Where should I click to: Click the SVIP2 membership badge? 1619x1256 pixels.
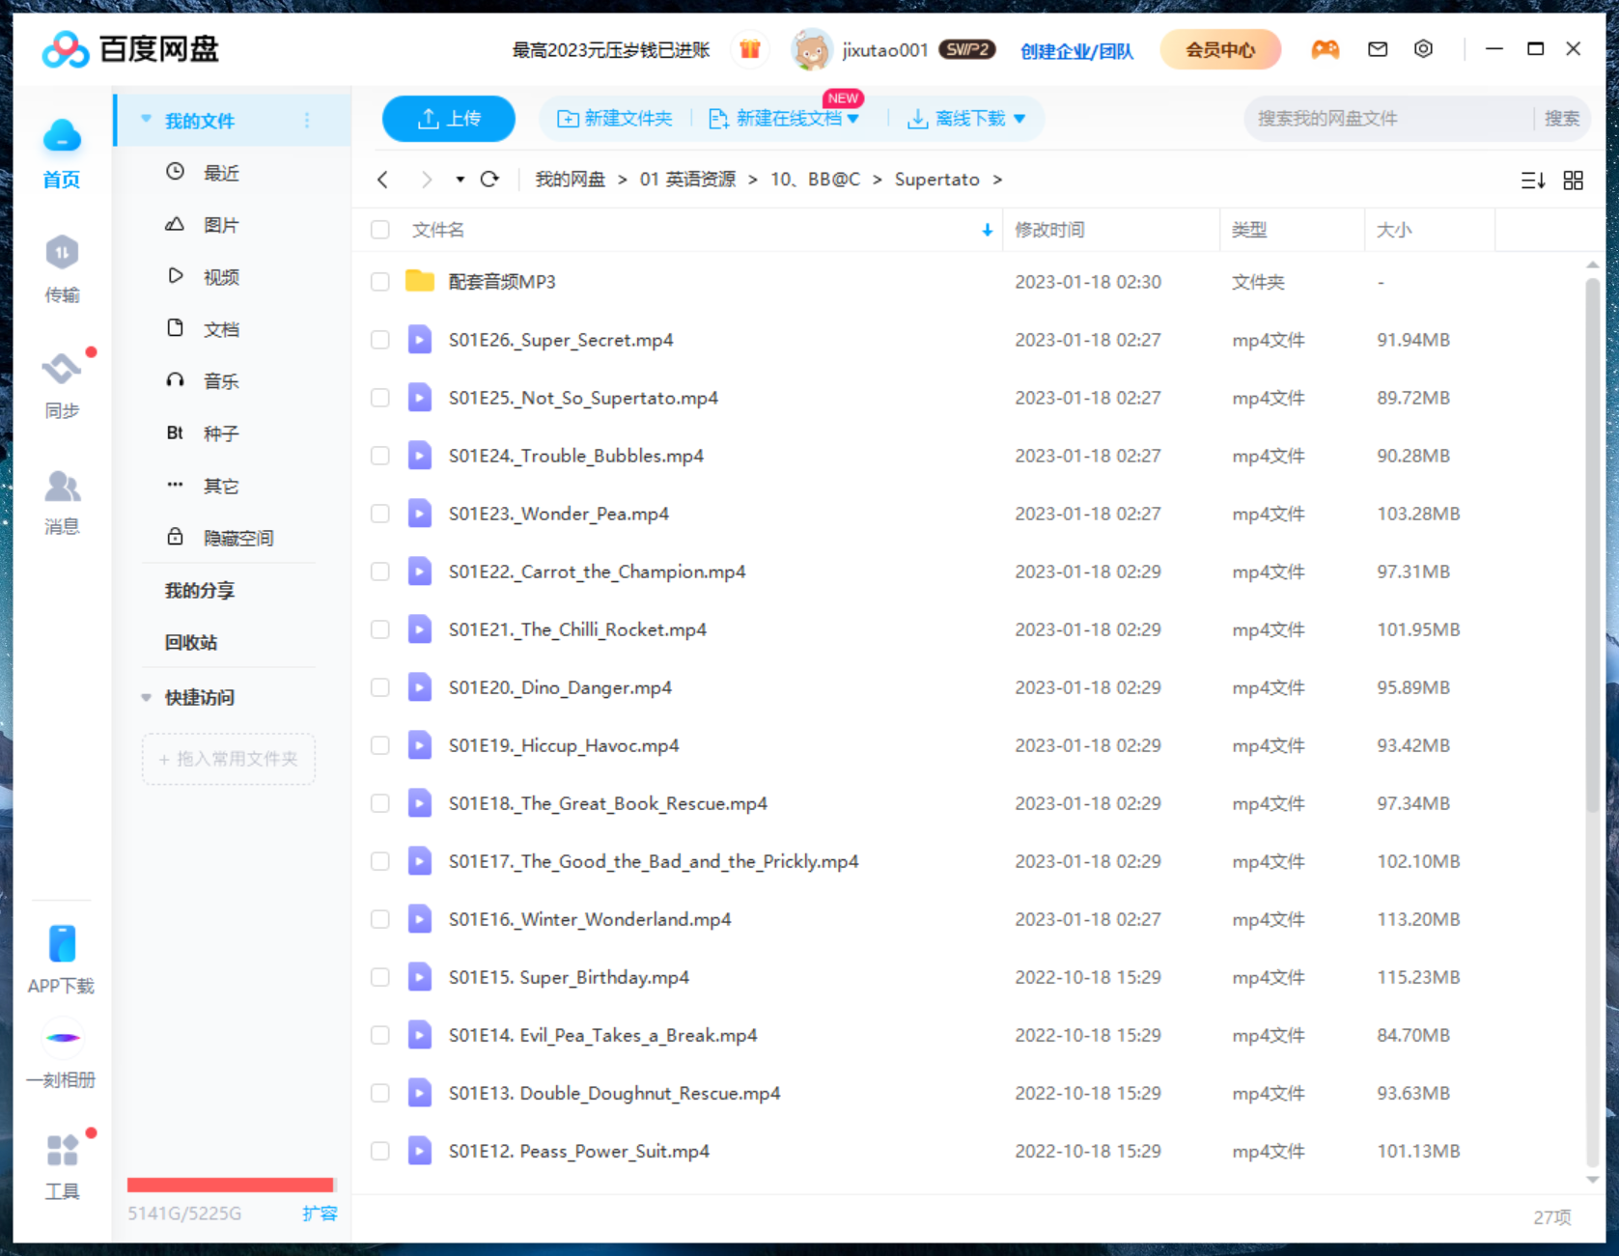click(967, 49)
